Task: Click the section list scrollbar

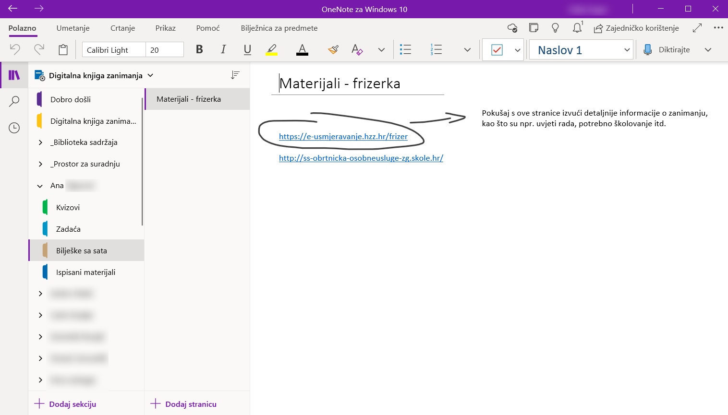Action: click(x=143, y=162)
